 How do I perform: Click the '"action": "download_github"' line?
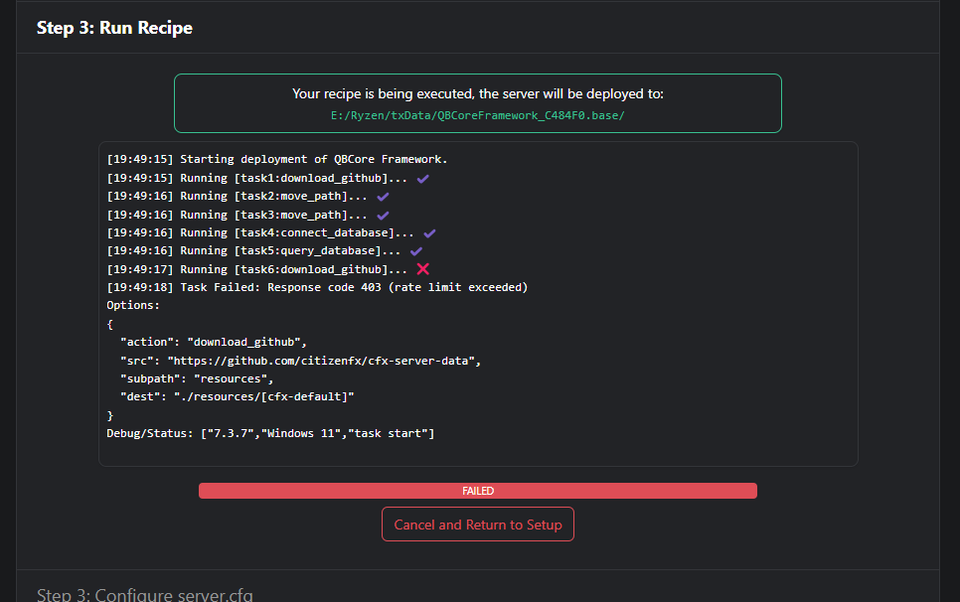coord(213,342)
